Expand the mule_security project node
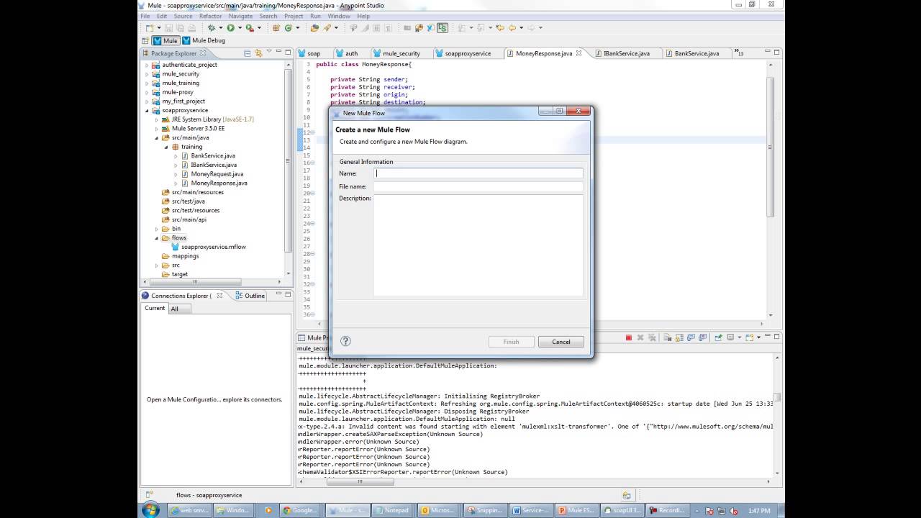This screenshot has height=518, width=921. click(148, 74)
